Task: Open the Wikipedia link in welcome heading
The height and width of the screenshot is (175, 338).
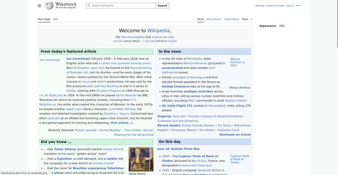Action: (x=158, y=30)
